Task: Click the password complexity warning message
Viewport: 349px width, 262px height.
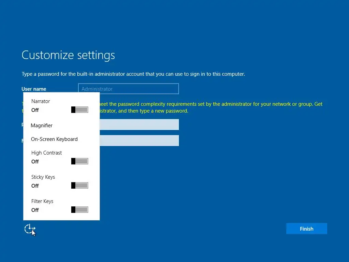Action: click(x=172, y=107)
